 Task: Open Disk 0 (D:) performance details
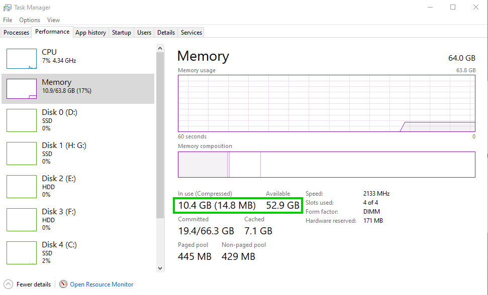(x=78, y=120)
